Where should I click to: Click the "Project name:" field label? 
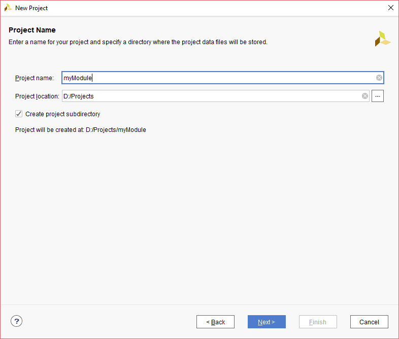pos(34,78)
